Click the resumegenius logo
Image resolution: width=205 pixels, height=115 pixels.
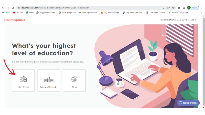tap(15, 20)
